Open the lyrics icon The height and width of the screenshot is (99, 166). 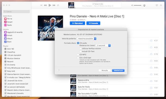pyautogui.click(x=157, y=5)
